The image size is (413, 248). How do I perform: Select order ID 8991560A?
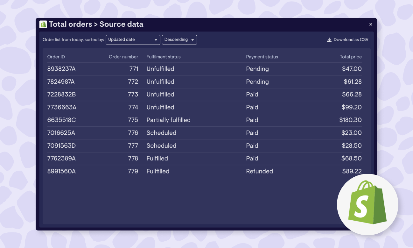point(61,171)
